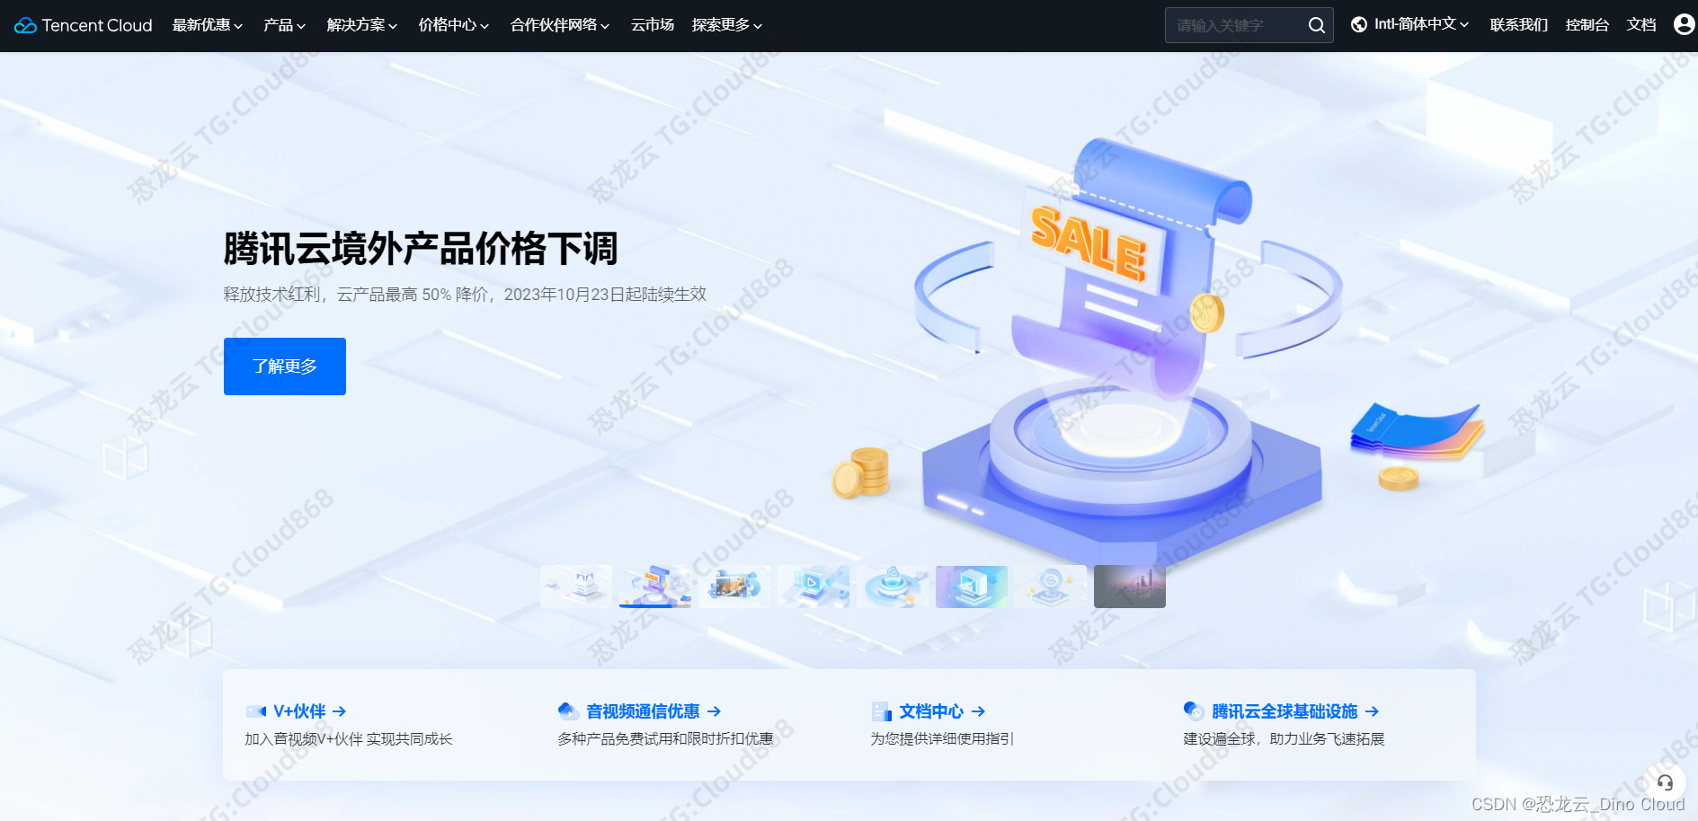Screen dimensions: 1698x821
Task: Select the first carousel thumbnail
Action: click(576, 587)
